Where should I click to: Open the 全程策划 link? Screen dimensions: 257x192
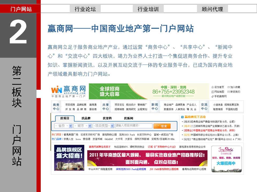coord(142,109)
